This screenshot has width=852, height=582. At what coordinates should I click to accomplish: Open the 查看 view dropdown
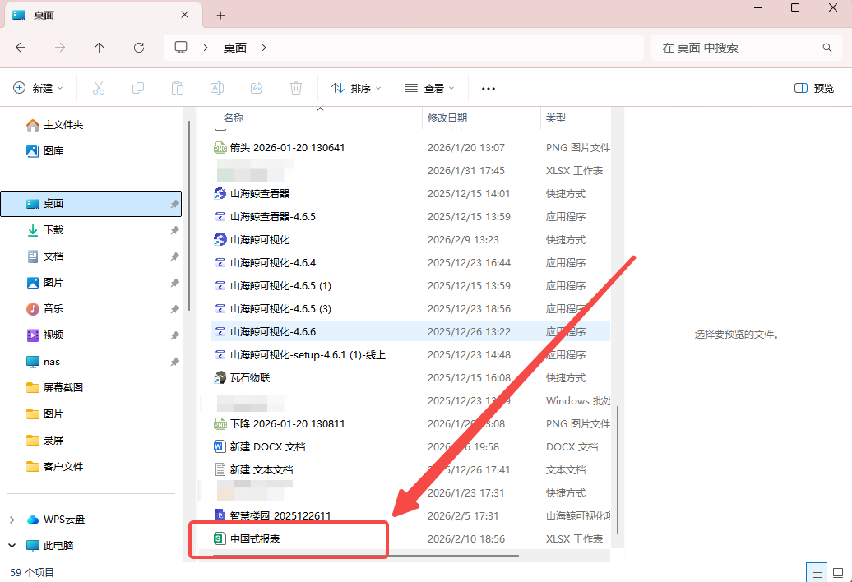pyautogui.click(x=428, y=88)
